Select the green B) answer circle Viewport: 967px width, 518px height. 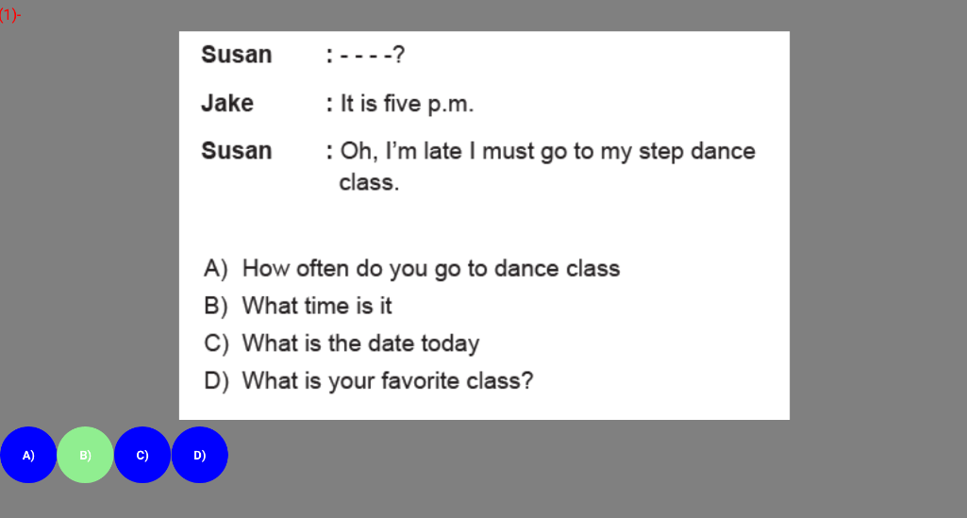[x=85, y=455]
